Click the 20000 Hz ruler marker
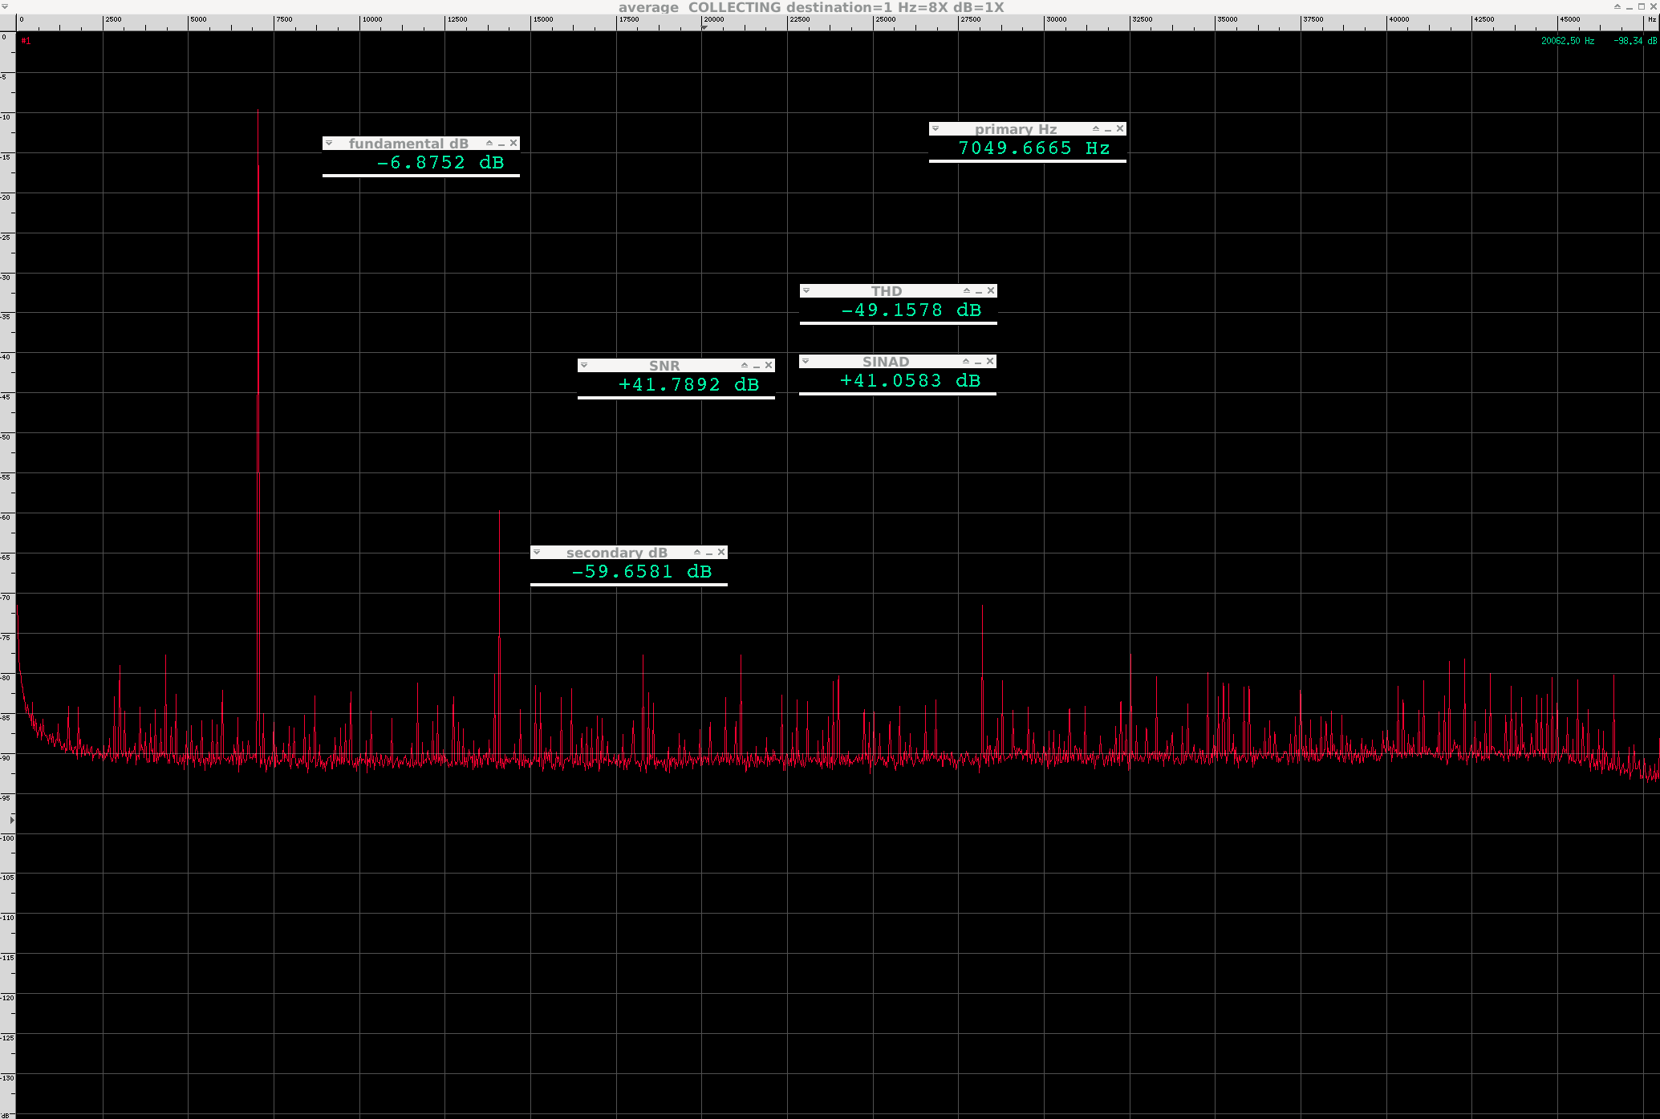This screenshot has width=1660, height=1119. tap(704, 27)
